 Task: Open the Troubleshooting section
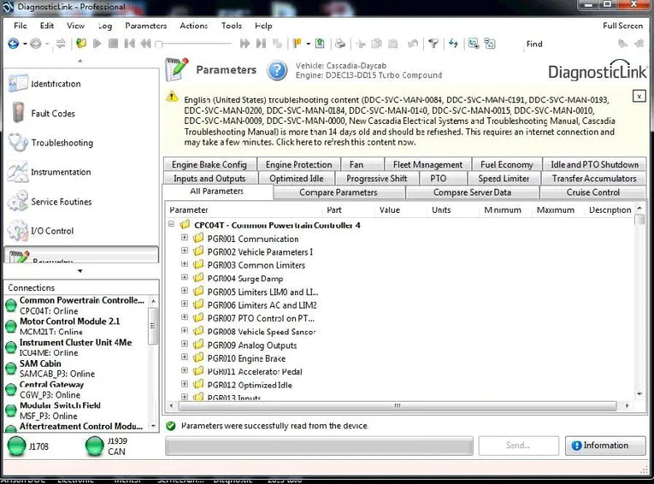coord(60,143)
